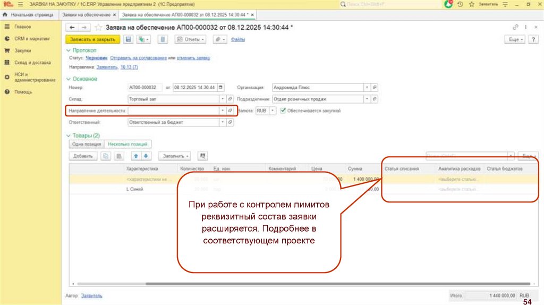The width and height of the screenshot is (544, 305).
Task: Copy the selected goods row icon
Action: (106, 156)
